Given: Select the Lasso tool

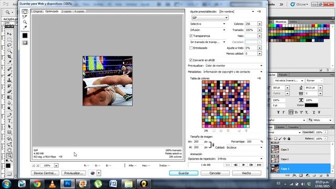Looking at the screenshot, I should (x=9, y=46).
